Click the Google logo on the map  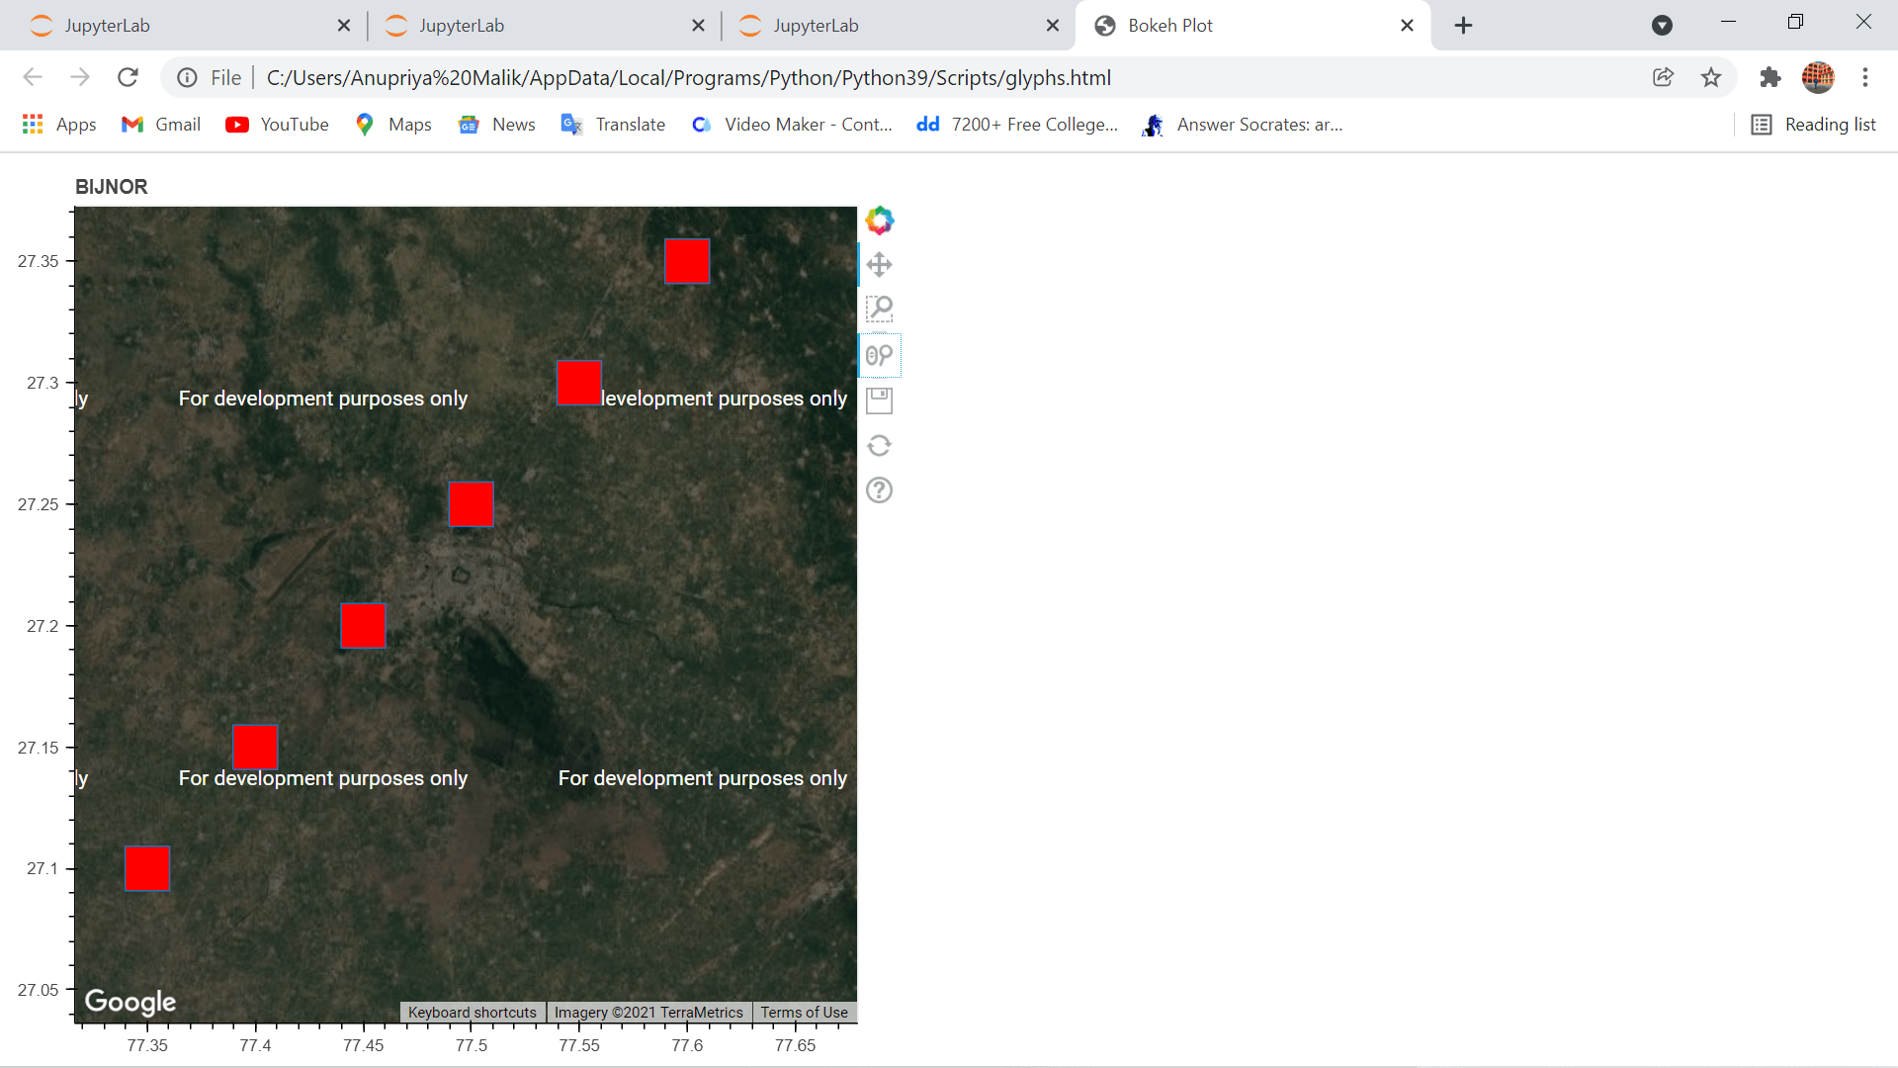130,1002
